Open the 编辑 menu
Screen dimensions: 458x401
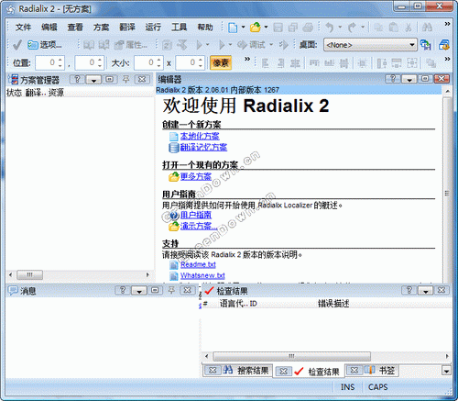(x=49, y=28)
